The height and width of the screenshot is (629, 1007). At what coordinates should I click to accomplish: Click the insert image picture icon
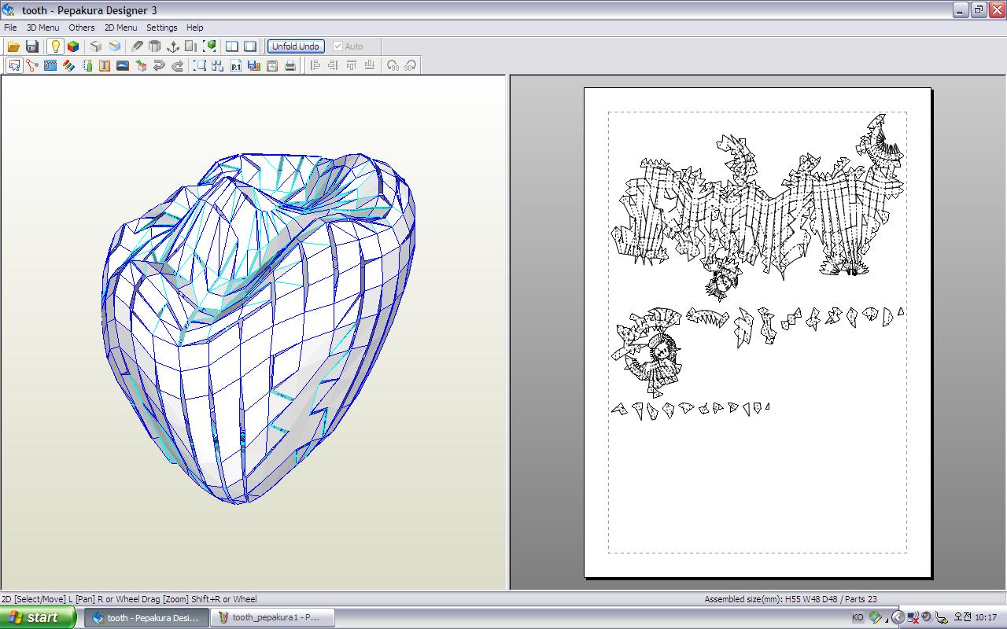click(x=123, y=66)
